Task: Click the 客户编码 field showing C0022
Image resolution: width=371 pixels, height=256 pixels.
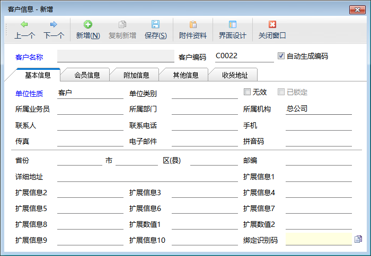Action: (x=244, y=56)
